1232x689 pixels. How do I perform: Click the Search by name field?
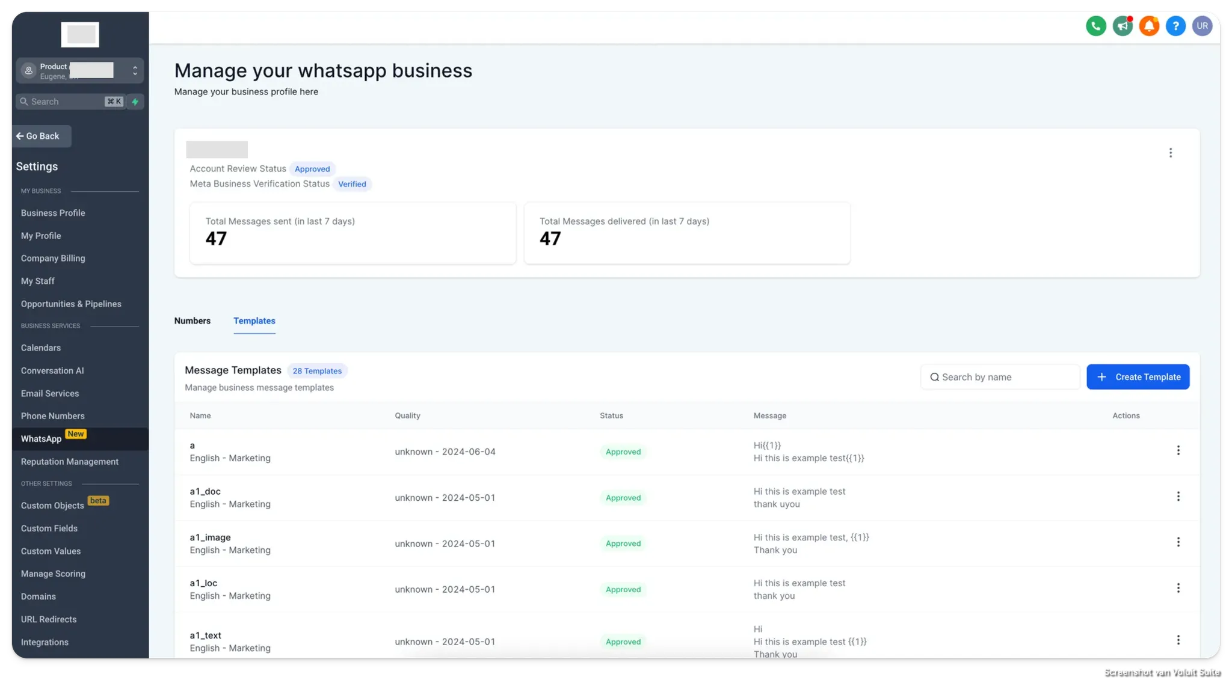[x=1000, y=377]
